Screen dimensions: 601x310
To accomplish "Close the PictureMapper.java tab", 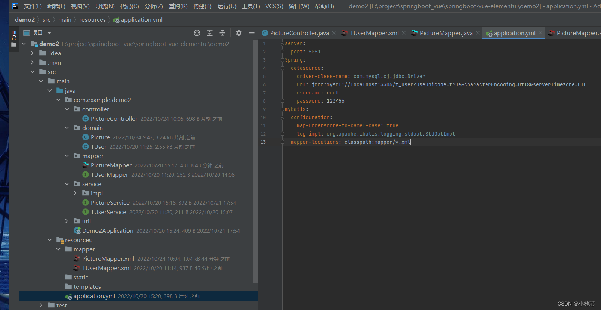I will tap(478, 33).
